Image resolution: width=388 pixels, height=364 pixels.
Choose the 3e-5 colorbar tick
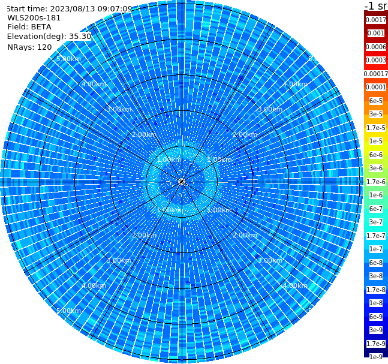click(376, 114)
